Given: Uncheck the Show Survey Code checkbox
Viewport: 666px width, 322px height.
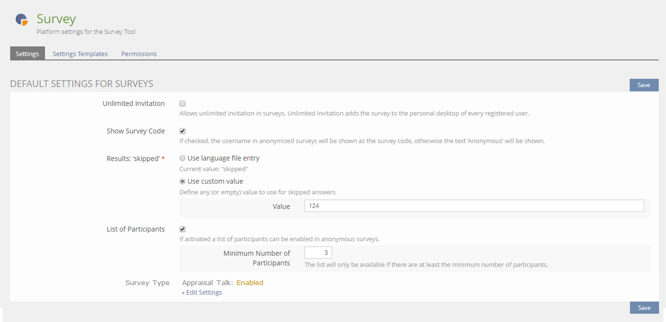Looking at the screenshot, I should point(183,131).
